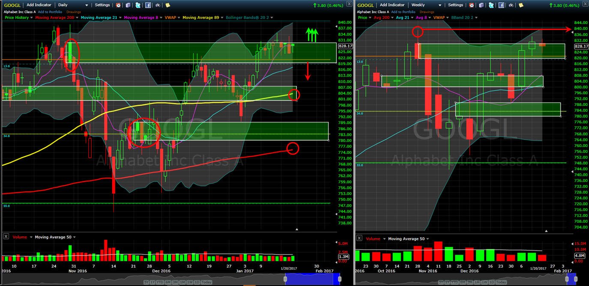Click the stacked pages icon in weekly chart toolbar
The width and height of the screenshot is (589, 286).
pos(481,5)
